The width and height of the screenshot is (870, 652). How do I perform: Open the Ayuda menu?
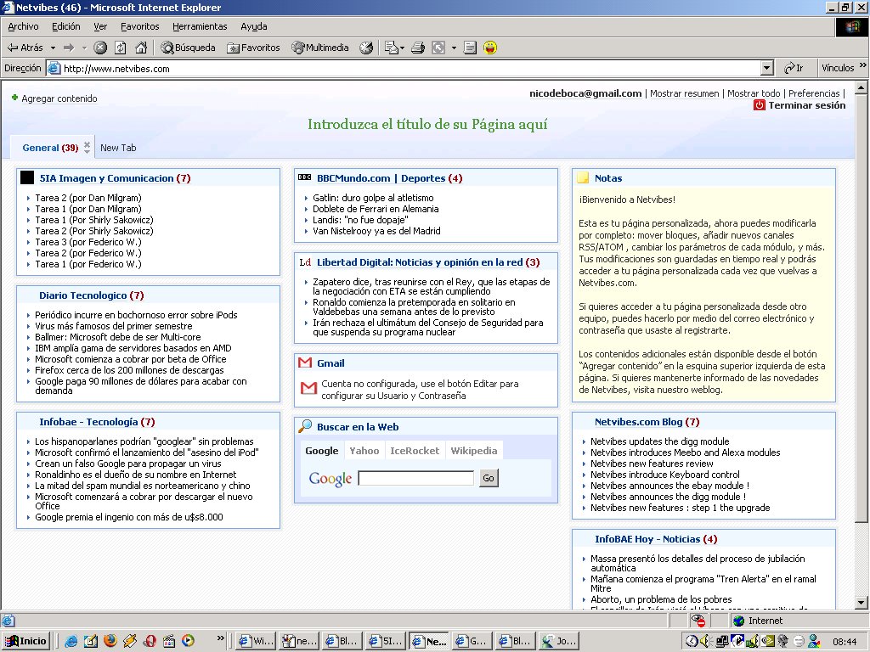pos(253,26)
